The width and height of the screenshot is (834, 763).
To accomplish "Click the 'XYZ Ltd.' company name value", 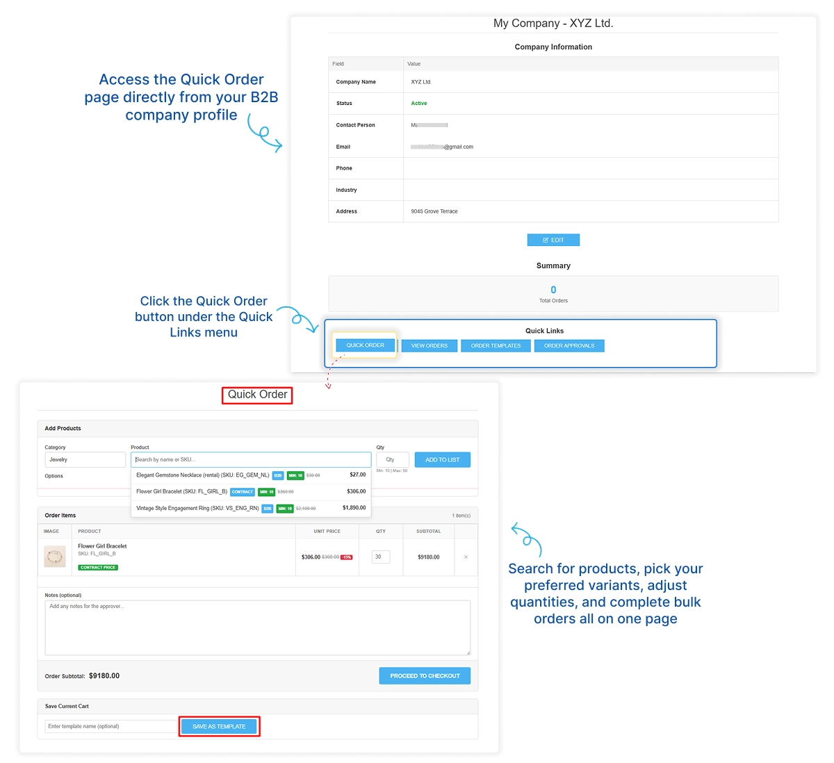I will pyautogui.click(x=421, y=82).
